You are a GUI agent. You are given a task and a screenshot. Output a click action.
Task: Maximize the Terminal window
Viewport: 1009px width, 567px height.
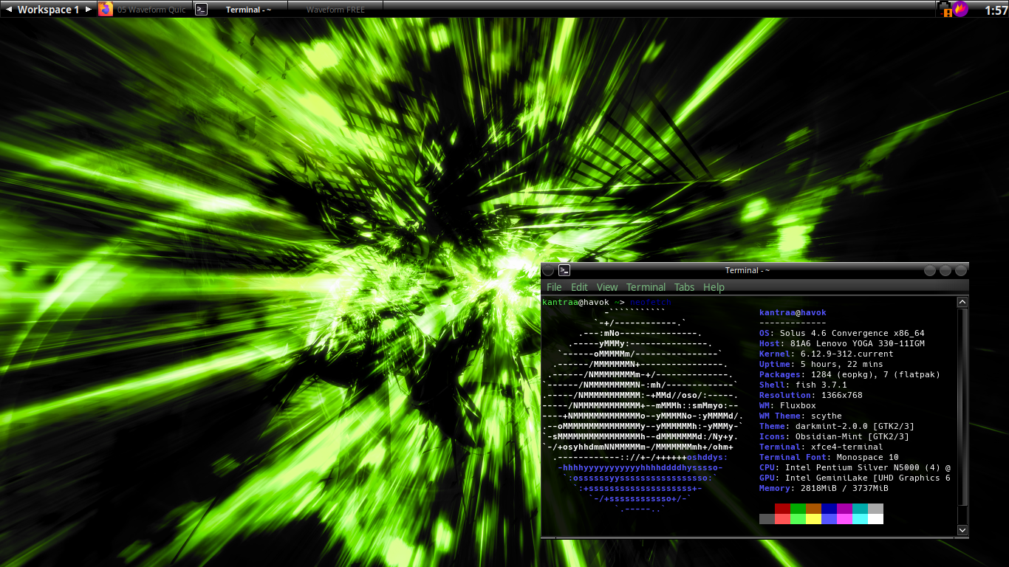945,270
